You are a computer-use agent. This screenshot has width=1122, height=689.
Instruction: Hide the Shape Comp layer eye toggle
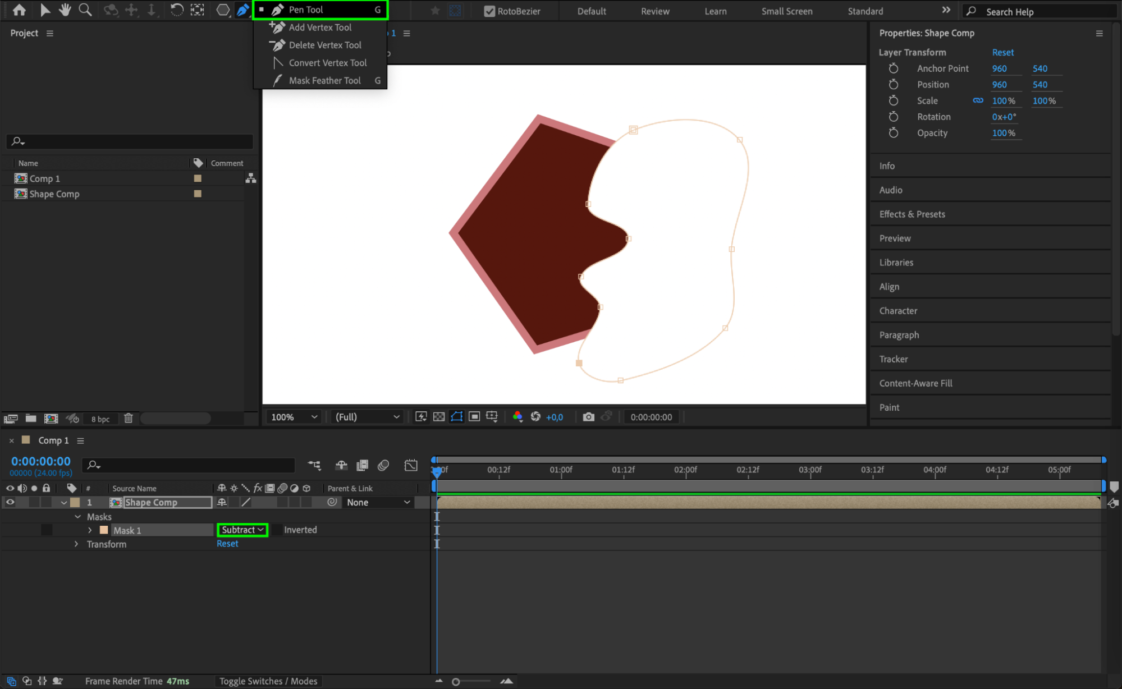pyautogui.click(x=10, y=502)
